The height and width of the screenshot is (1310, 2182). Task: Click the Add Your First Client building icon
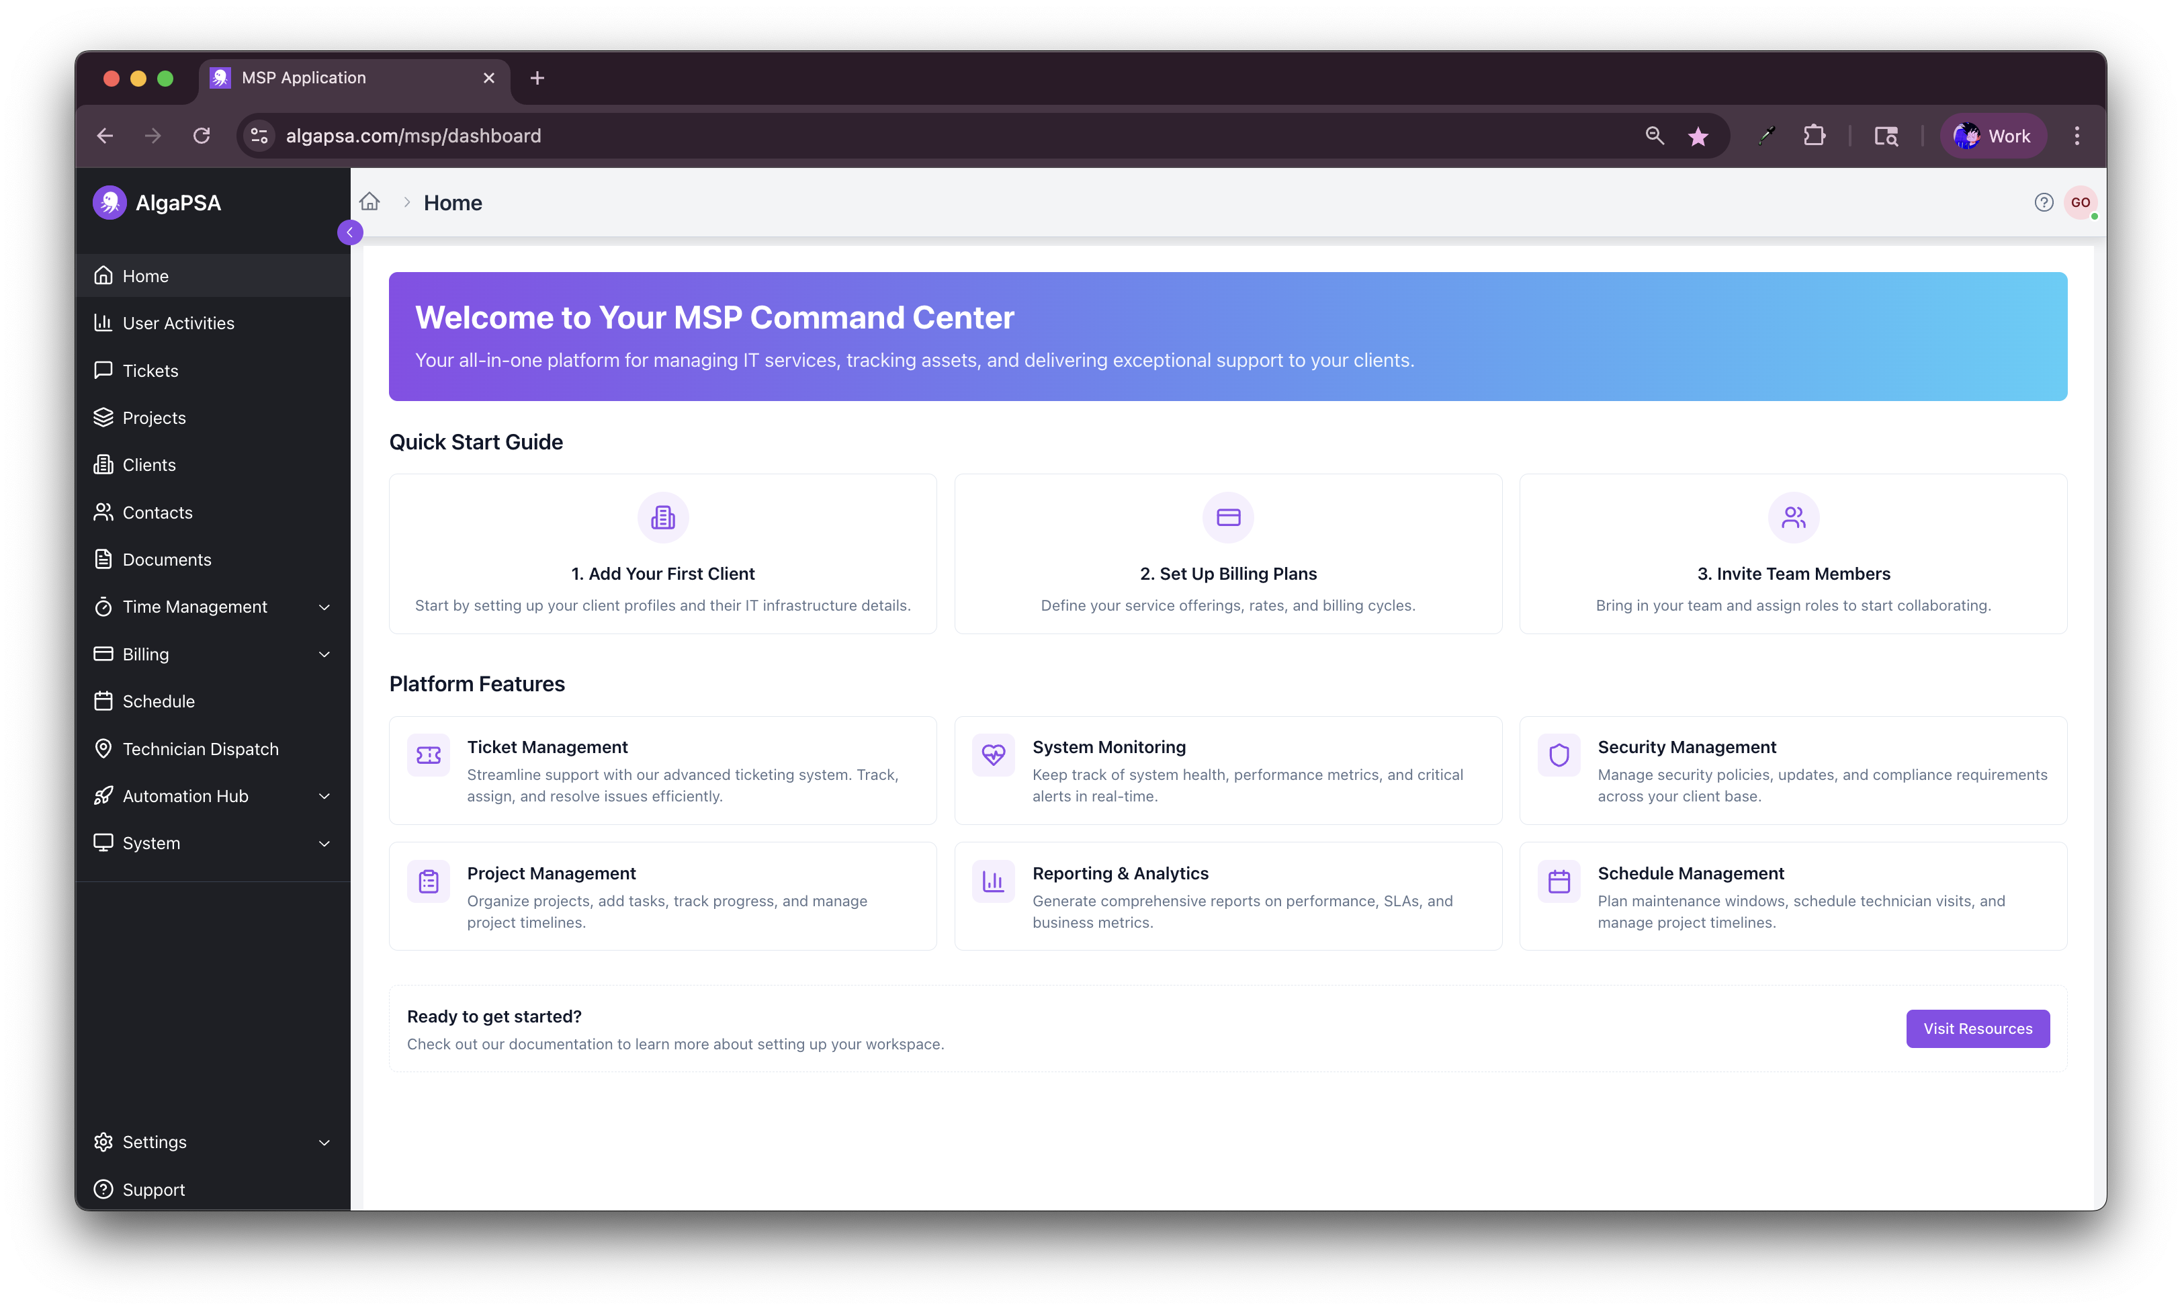click(662, 517)
